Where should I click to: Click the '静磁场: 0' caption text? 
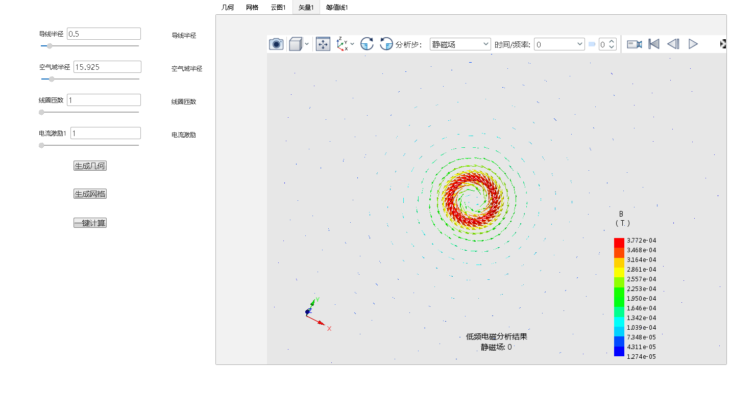pos(496,347)
